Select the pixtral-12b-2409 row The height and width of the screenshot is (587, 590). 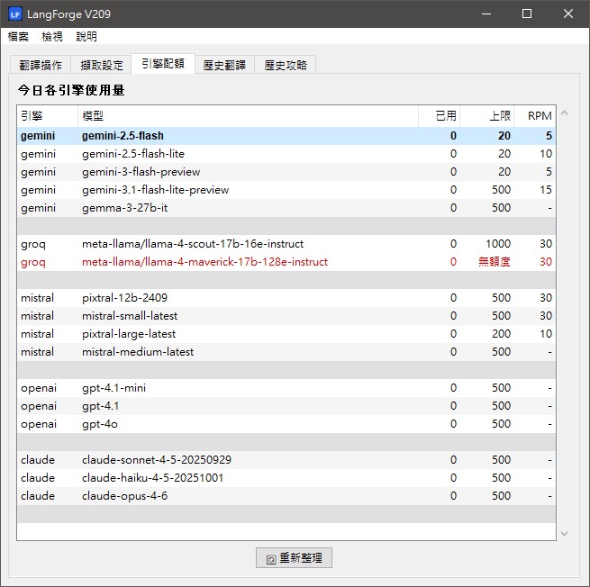click(x=286, y=298)
